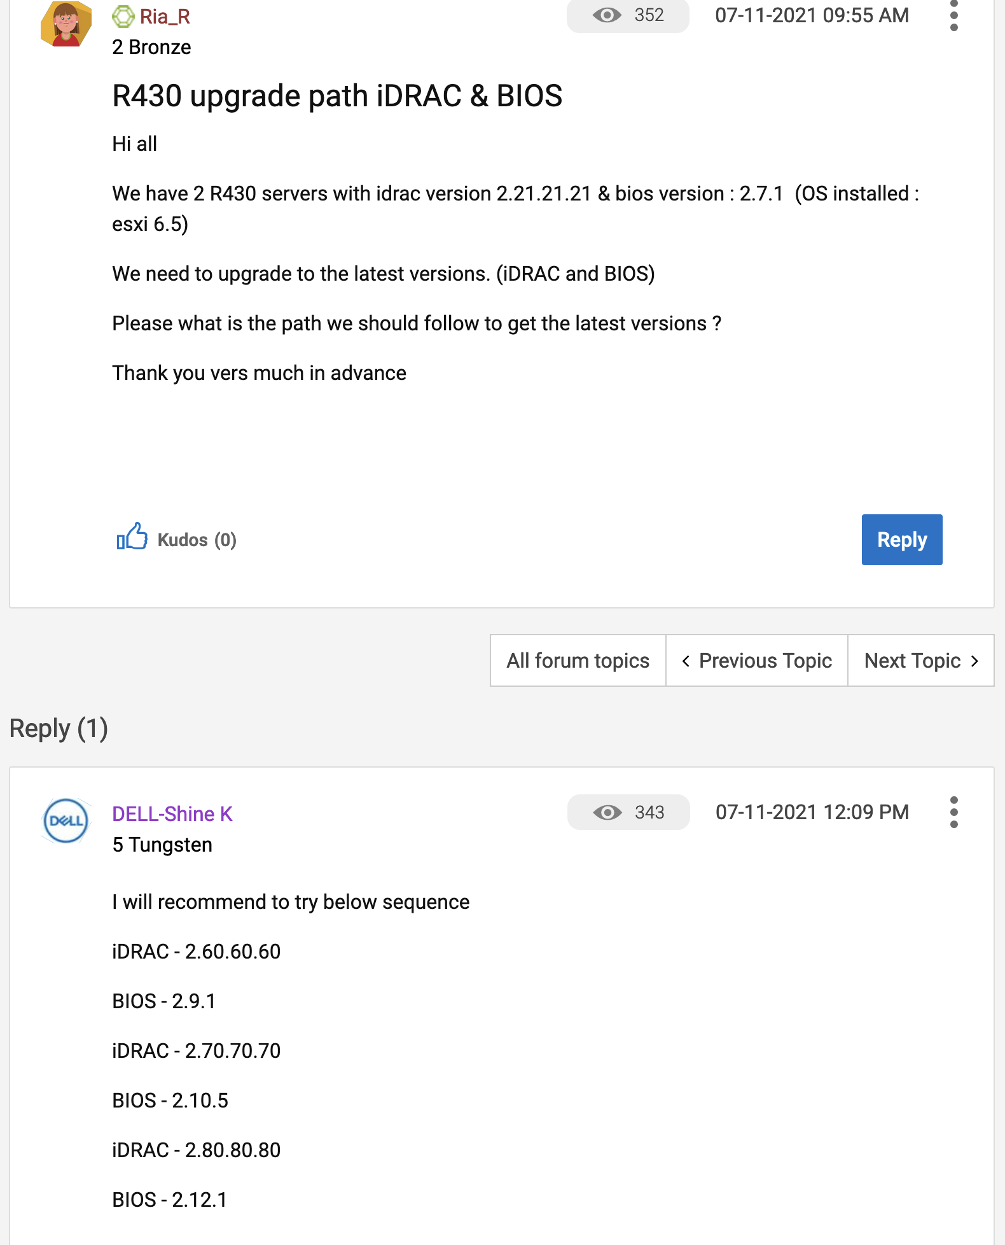The image size is (1005, 1245).
Task: Click the eye icon showing 343 views
Action: (x=607, y=812)
